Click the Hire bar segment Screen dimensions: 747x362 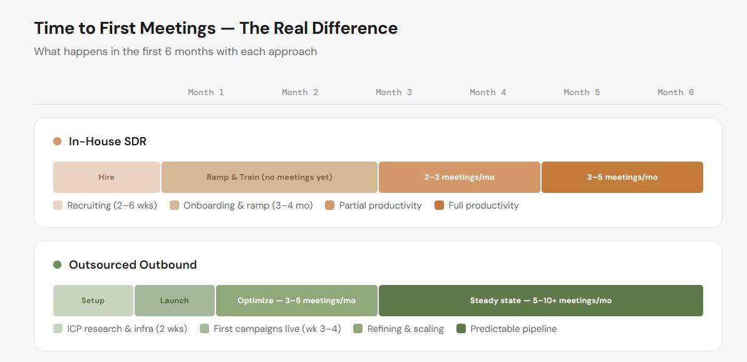coord(106,177)
